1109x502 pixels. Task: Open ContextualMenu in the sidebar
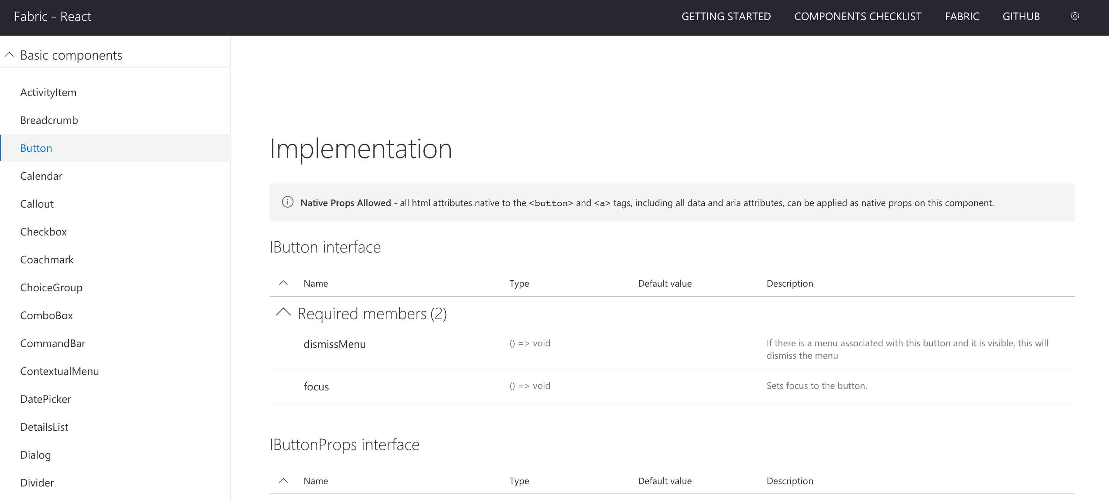(x=59, y=371)
